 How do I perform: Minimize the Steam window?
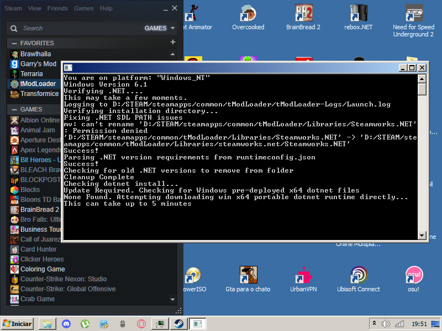[166, 9]
